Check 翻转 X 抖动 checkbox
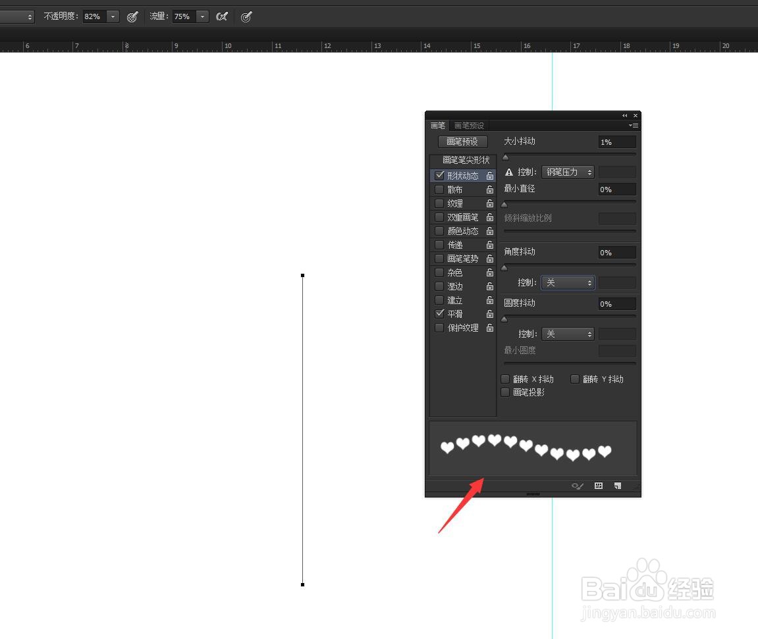The width and height of the screenshot is (758, 639). coord(505,378)
